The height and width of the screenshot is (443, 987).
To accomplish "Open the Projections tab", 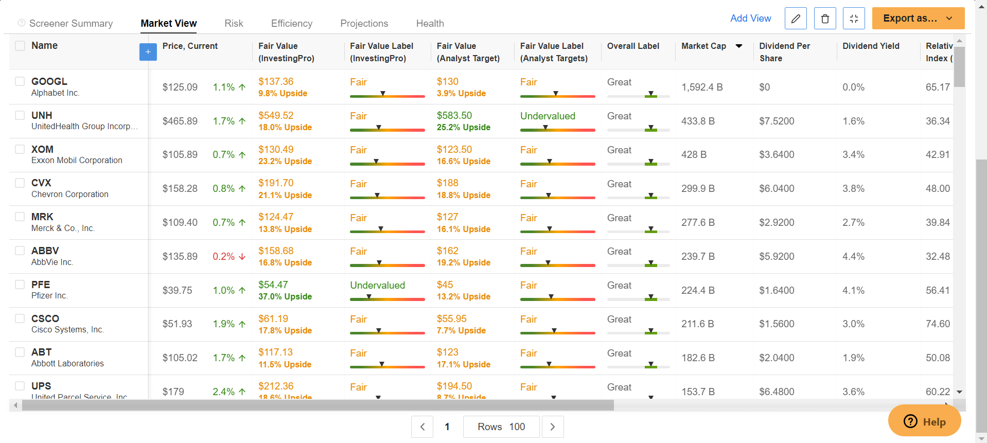I will (x=364, y=23).
